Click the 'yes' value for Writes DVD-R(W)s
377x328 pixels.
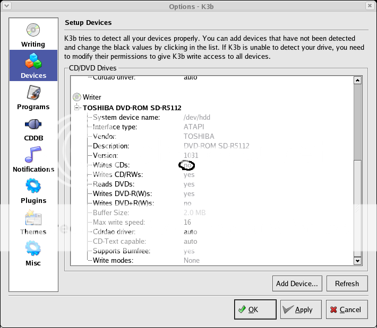pos(189,194)
